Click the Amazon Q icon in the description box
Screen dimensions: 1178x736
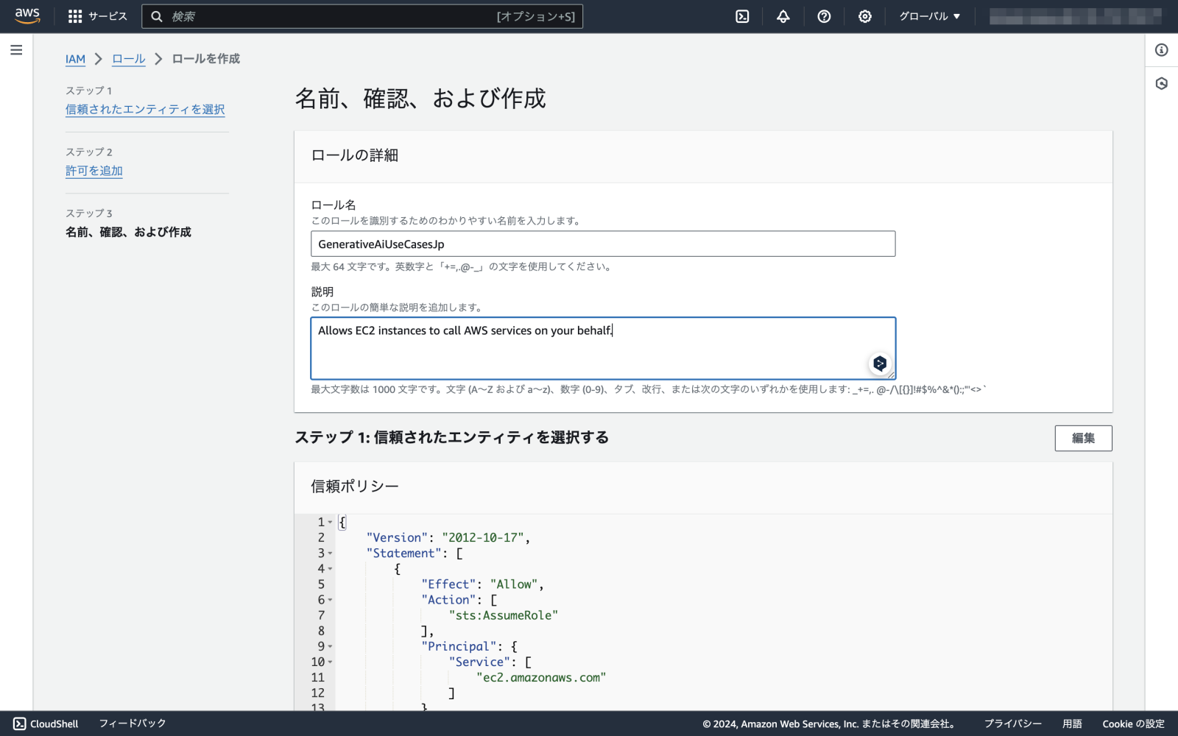(x=878, y=362)
